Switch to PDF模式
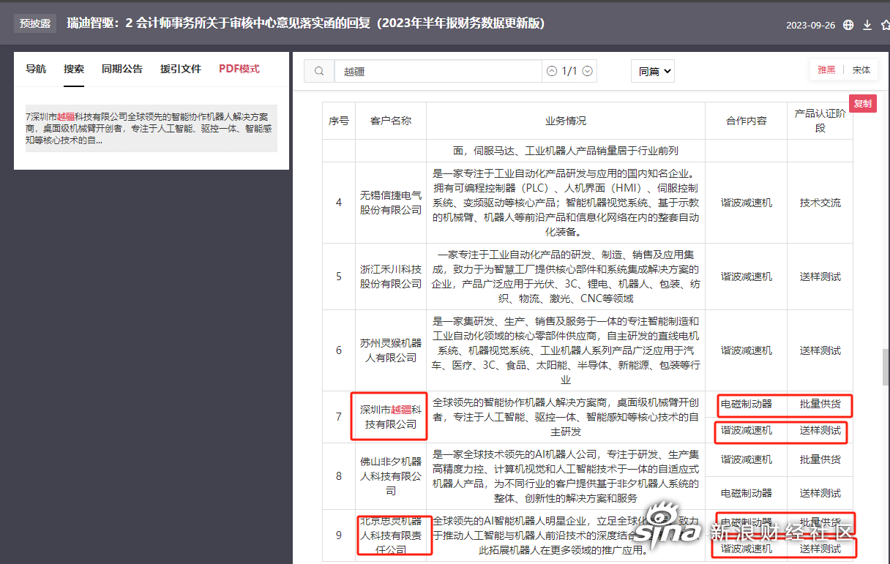 click(239, 69)
